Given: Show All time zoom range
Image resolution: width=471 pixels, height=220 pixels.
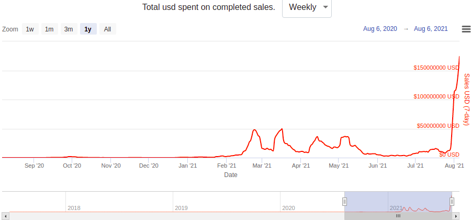Looking at the screenshot, I should click(x=107, y=29).
